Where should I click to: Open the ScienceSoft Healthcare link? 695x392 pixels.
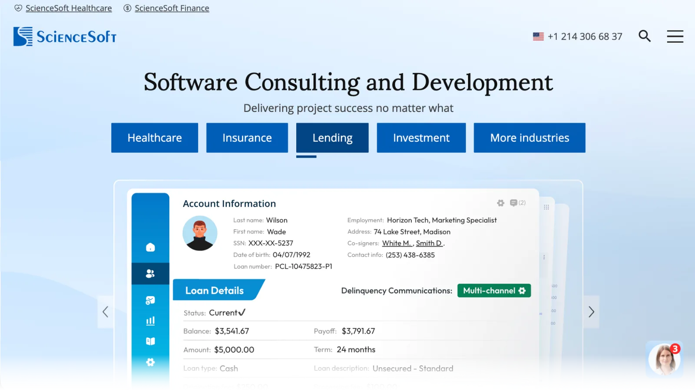coord(69,8)
